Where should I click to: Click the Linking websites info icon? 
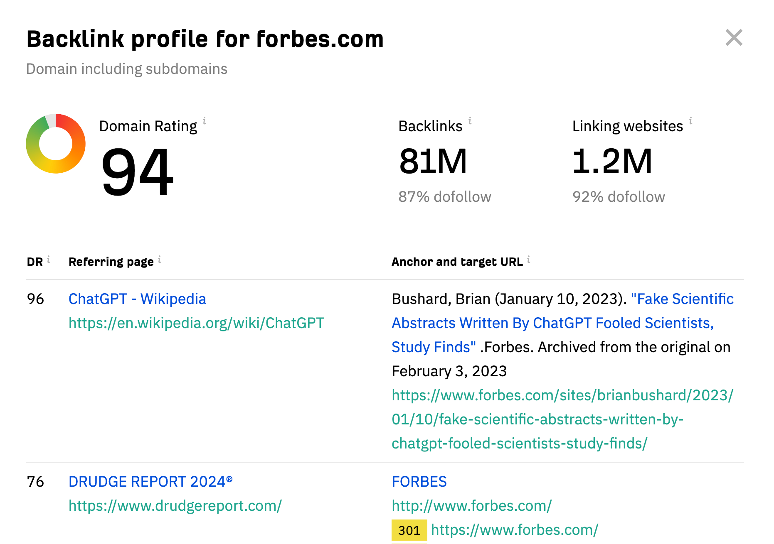690,121
